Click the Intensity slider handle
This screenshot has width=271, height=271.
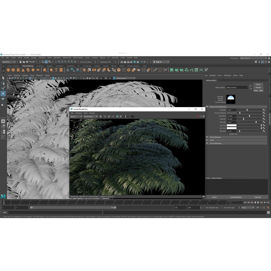[x=256, y=122]
